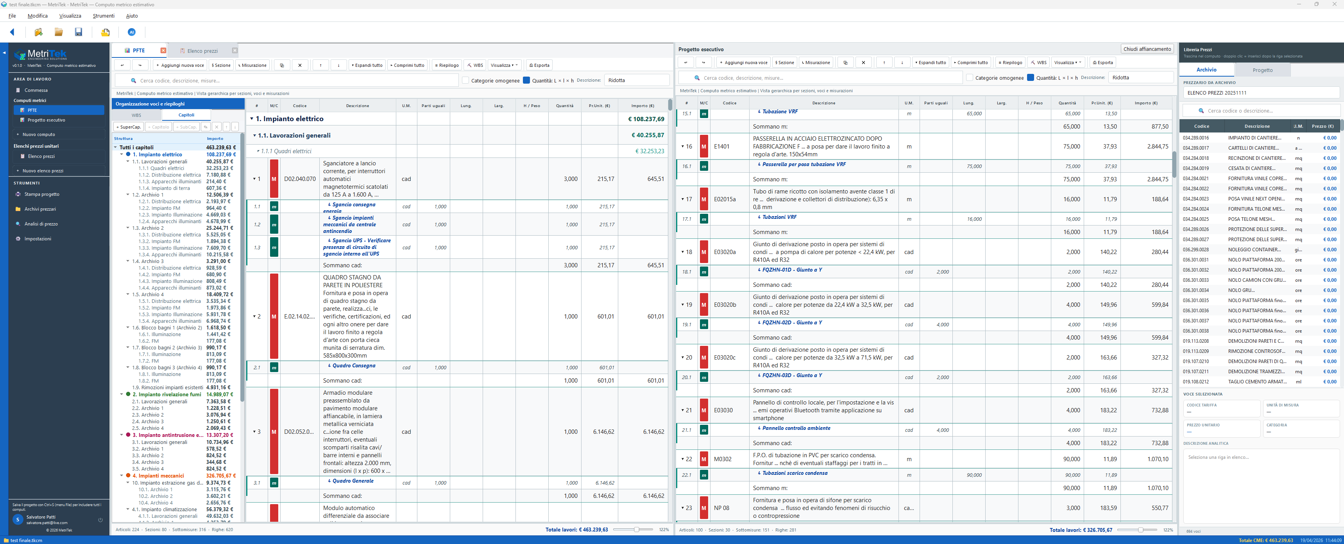Image resolution: width=1344 pixels, height=544 pixels.
Task: Select Progetto esecutivo in sidebar
Action: pos(59,120)
